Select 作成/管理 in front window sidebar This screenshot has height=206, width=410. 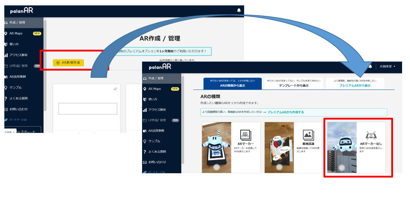coord(162,78)
